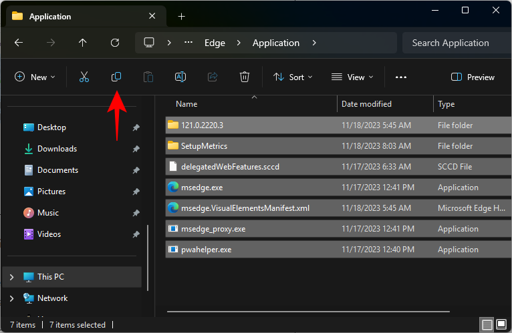
Task: Switch to details view in status bar
Action: point(487,325)
